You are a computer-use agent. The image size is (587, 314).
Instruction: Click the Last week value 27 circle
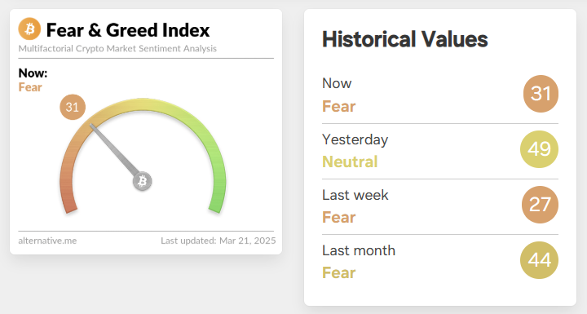540,205
